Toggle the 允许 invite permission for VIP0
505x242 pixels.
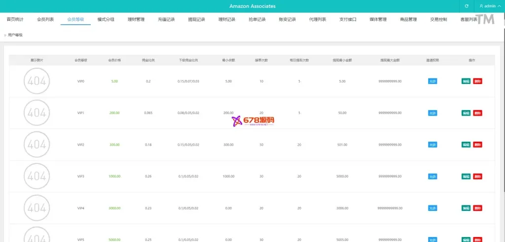click(x=433, y=81)
